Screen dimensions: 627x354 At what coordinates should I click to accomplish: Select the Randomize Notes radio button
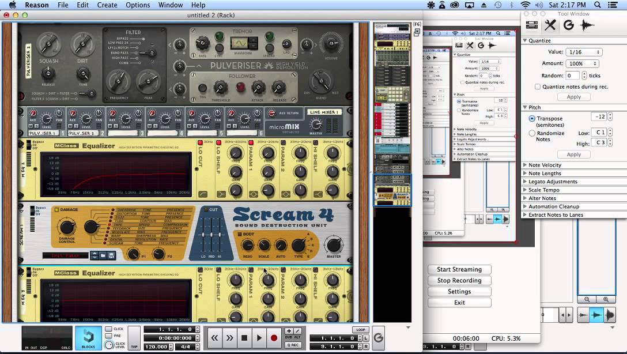(x=532, y=133)
